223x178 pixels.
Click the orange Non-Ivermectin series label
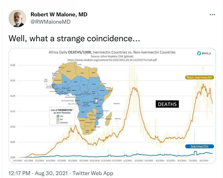tap(199, 77)
